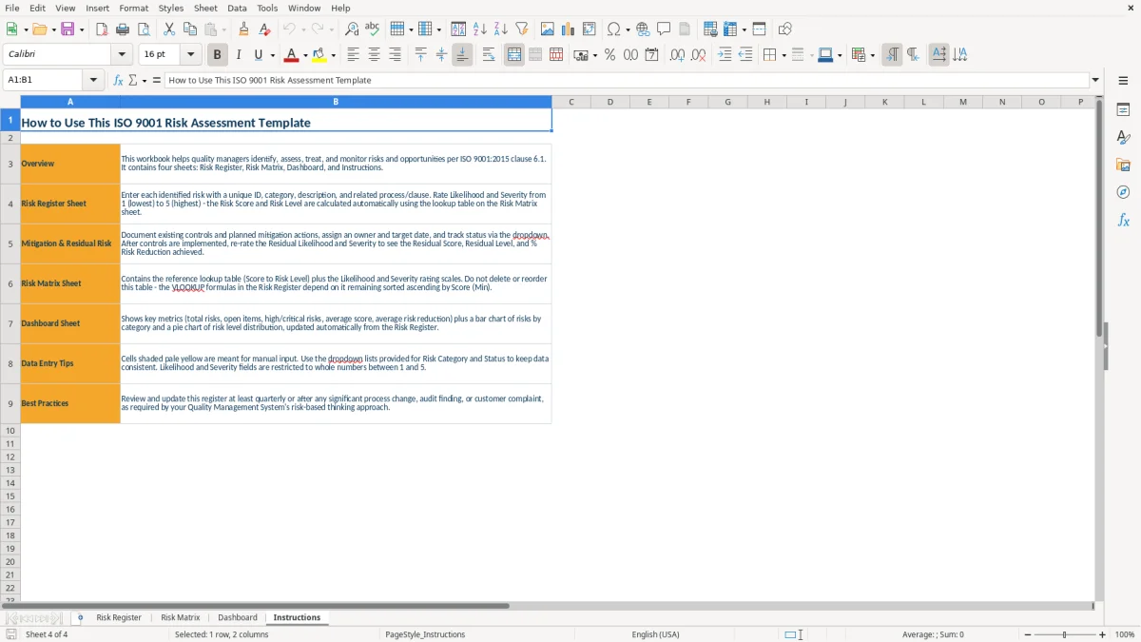Click Clone Formatting paintbrush icon
Image resolution: width=1141 pixels, height=642 pixels.
[243, 29]
